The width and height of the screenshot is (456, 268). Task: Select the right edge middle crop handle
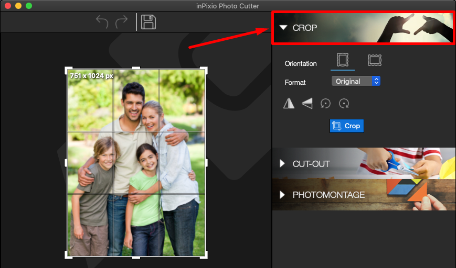[x=206, y=163]
